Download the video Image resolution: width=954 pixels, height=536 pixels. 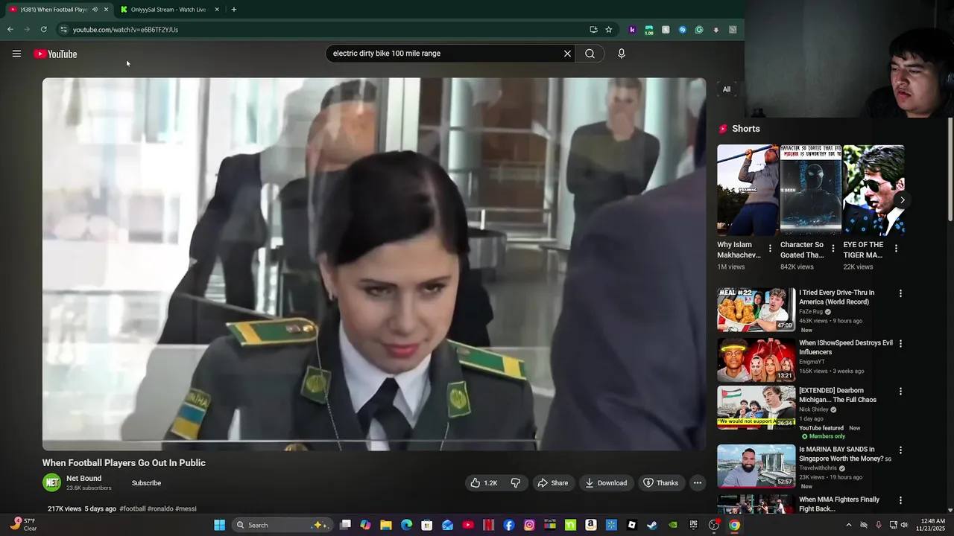point(606,483)
